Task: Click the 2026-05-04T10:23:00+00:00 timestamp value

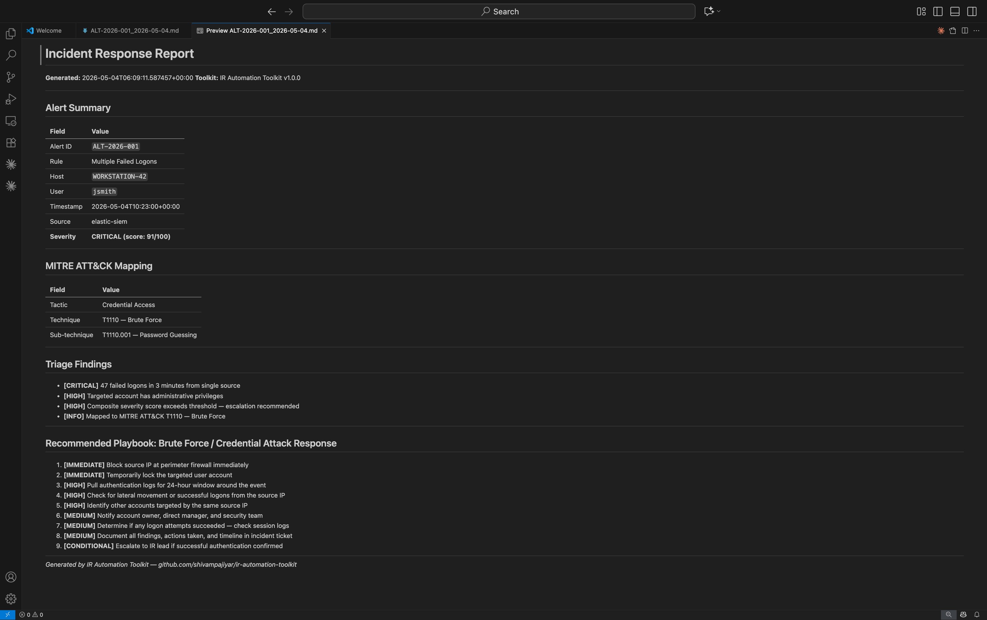Action: [x=136, y=207]
